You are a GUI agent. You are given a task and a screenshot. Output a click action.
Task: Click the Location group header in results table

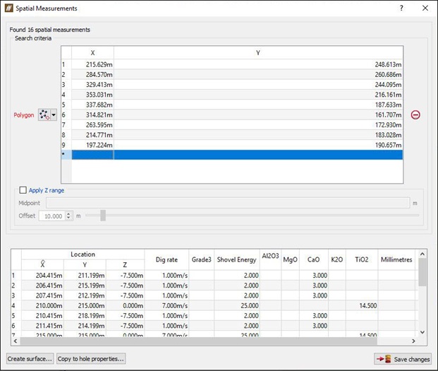pos(83,254)
